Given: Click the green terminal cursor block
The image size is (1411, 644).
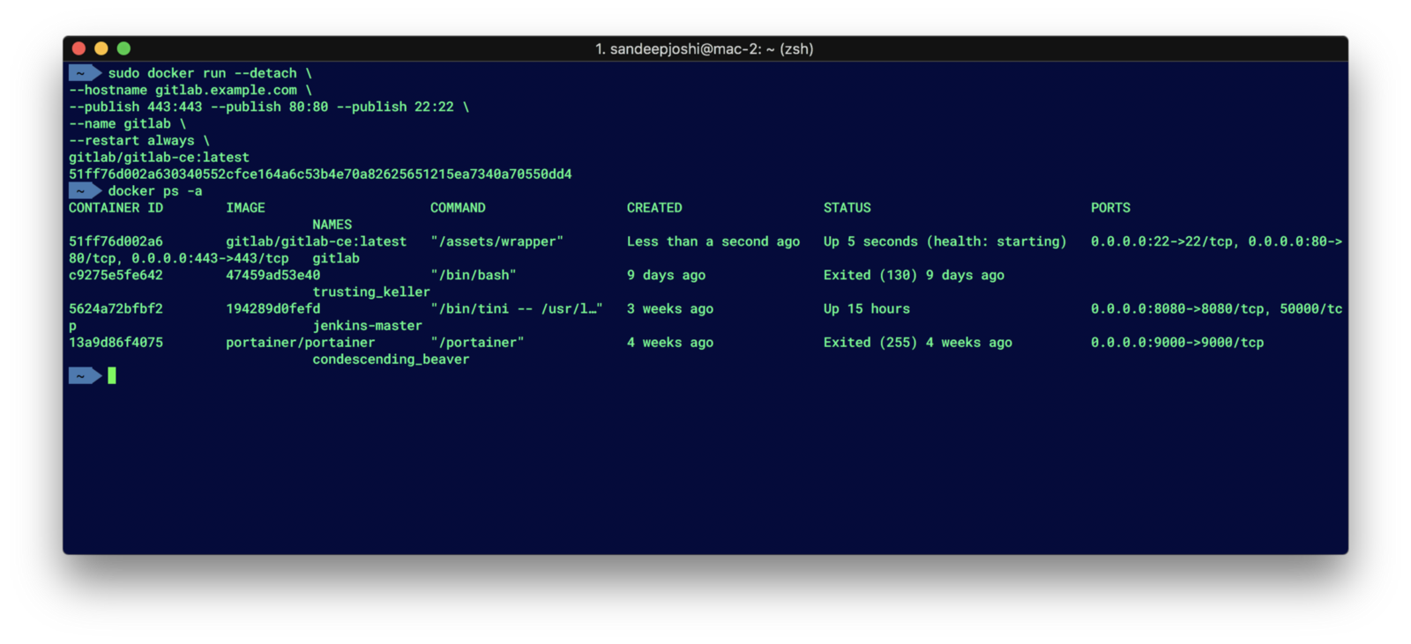Looking at the screenshot, I should pyautogui.click(x=112, y=376).
